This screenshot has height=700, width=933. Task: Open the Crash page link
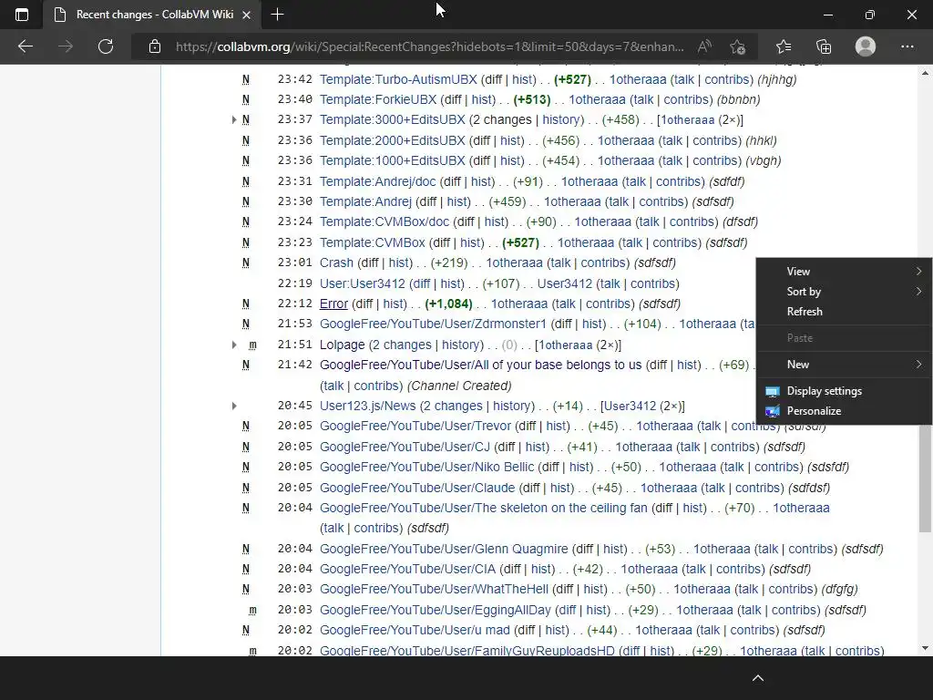(336, 263)
